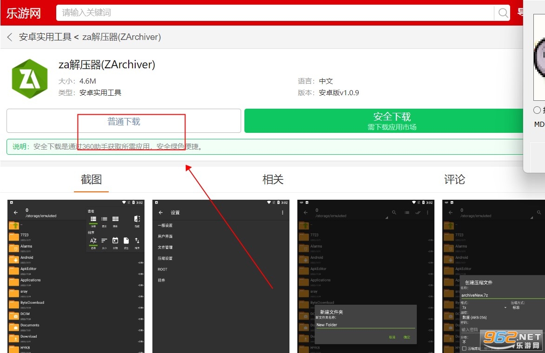
Task: Focus the 请输入关键词 search field
Action: [275, 13]
